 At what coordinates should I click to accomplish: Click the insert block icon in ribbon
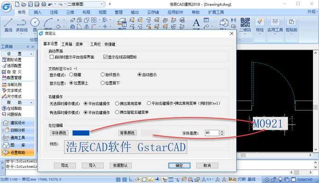pos(224,23)
